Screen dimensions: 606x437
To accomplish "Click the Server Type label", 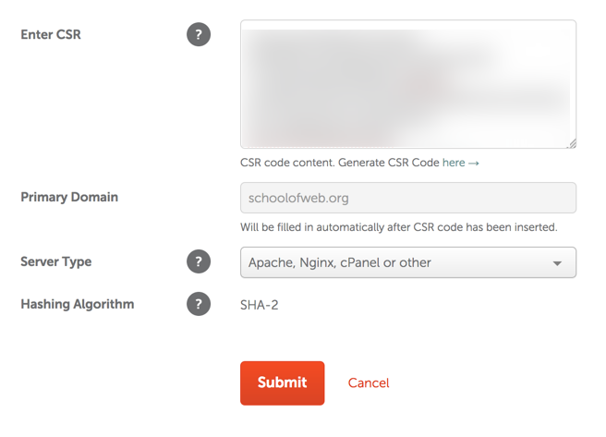I will [56, 262].
